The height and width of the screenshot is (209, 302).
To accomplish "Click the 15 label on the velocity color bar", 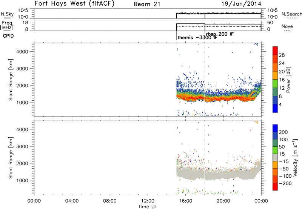I will coord(282,154).
